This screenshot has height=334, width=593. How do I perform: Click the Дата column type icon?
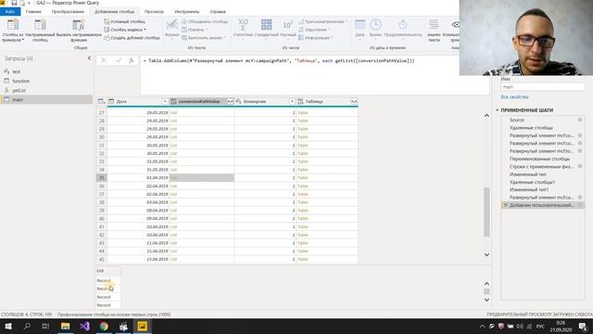111,101
